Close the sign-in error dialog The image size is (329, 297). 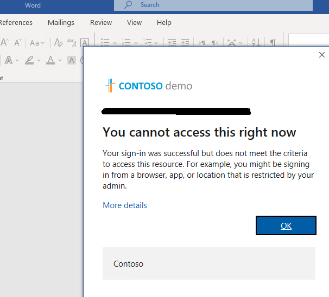coord(321,55)
